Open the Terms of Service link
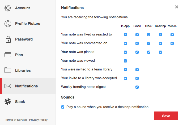Viewport: 183px width, 125px height. click(16, 120)
